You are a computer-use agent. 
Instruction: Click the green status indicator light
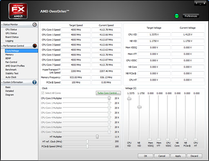177,16
